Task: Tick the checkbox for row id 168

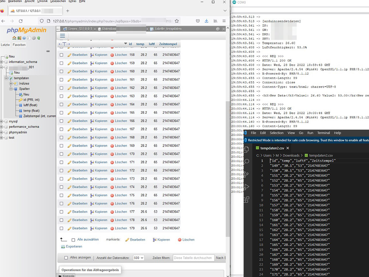Action: (x=61, y=137)
